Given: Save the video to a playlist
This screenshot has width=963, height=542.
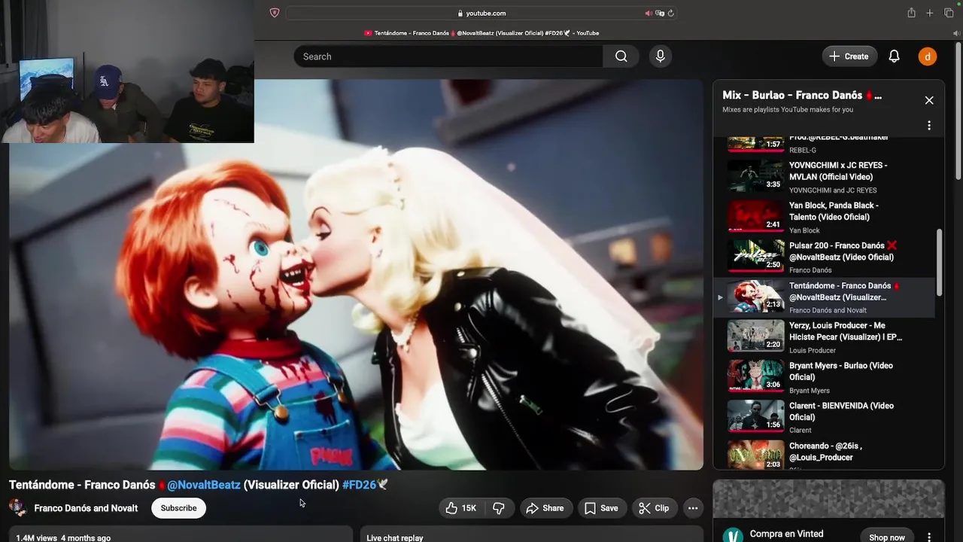Looking at the screenshot, I should 602,508.
